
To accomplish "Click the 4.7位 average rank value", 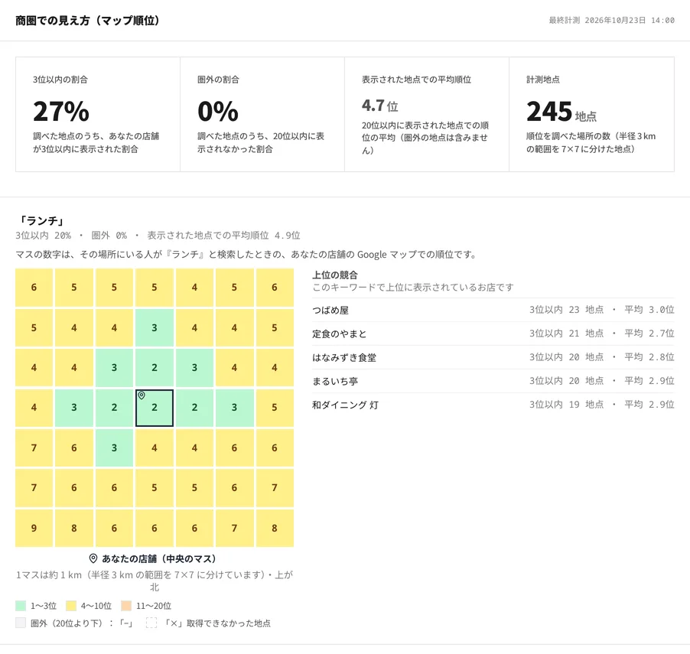I will (379, 106).
